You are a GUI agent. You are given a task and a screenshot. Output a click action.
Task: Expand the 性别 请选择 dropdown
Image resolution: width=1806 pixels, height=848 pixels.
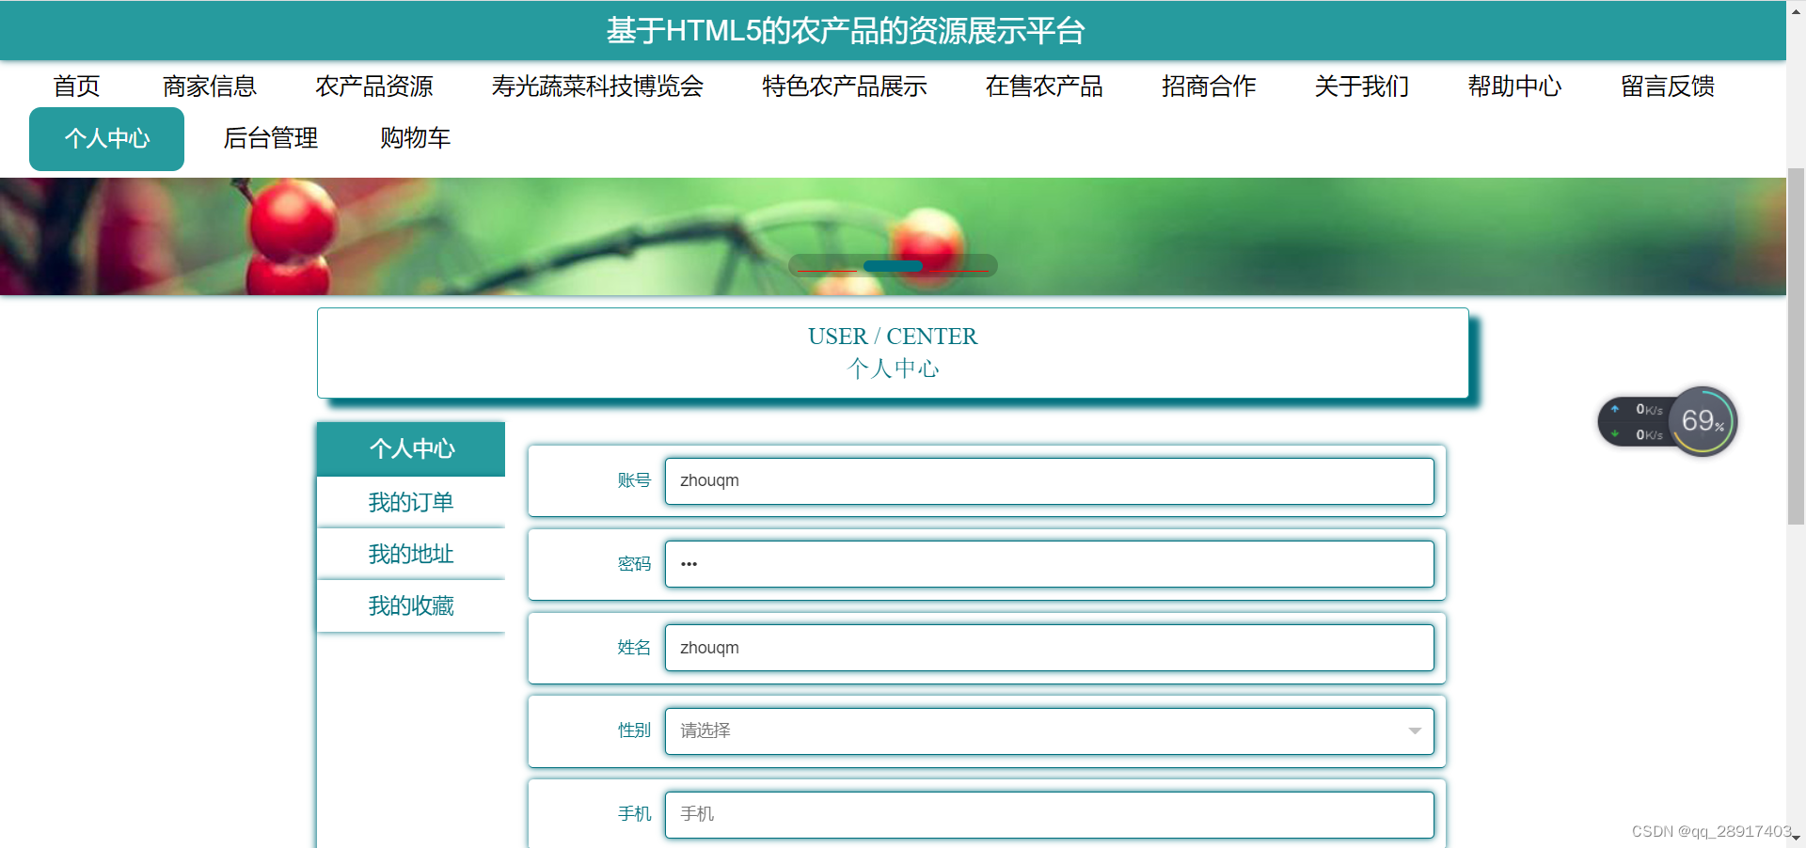[1049, 730]
